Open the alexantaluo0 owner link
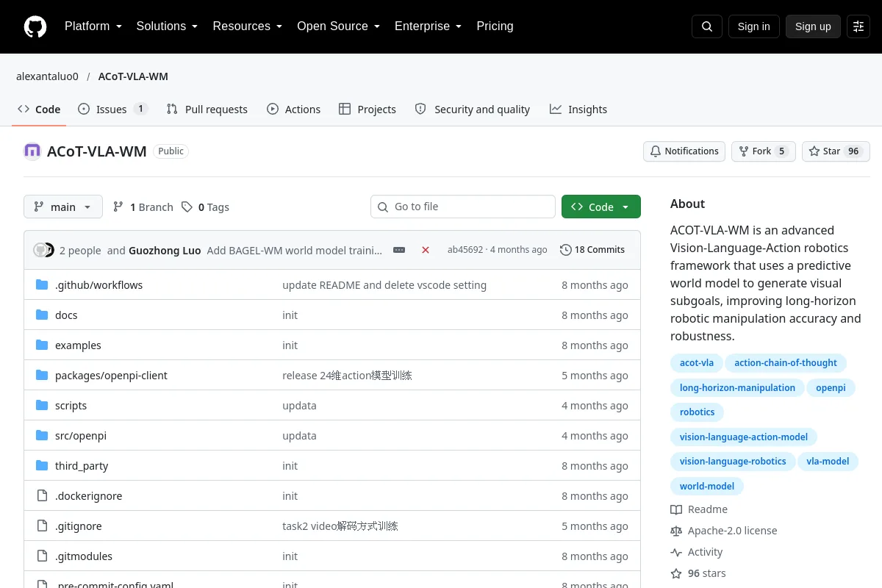The height and width of the screenshot is (588, 882). pyautogui.click(x=47, y=76)
